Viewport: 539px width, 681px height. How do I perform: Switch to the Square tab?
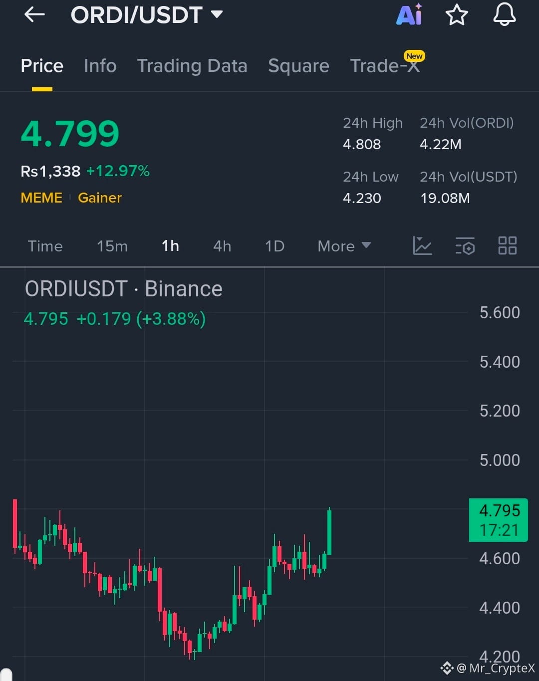298,66
